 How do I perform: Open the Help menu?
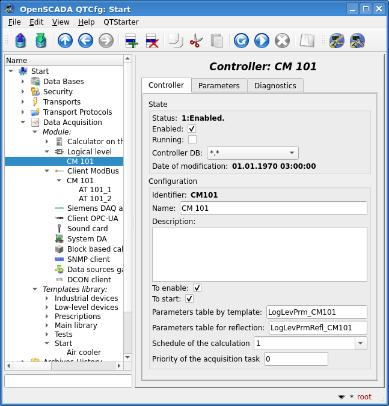coord(87,22)
